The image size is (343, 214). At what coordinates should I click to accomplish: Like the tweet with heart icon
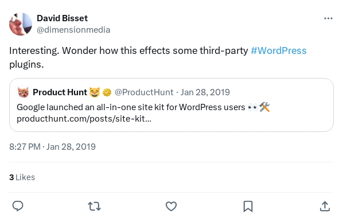pos(171,206)
